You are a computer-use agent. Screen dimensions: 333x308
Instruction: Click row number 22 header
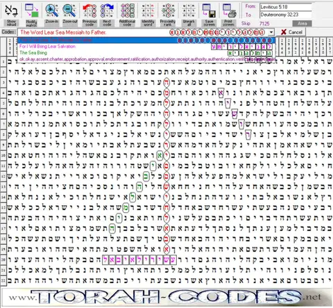tap(3, 280)
